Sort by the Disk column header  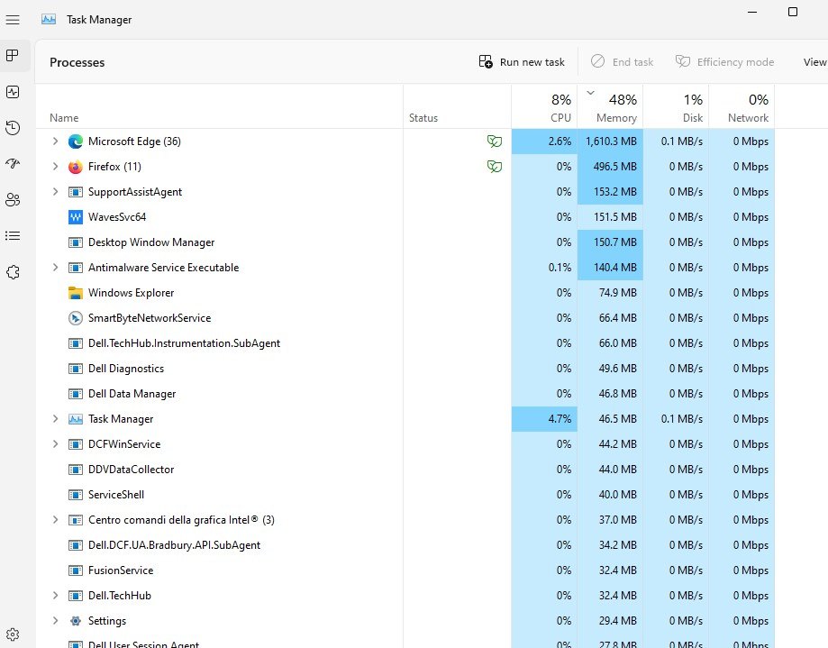(676, 106)
